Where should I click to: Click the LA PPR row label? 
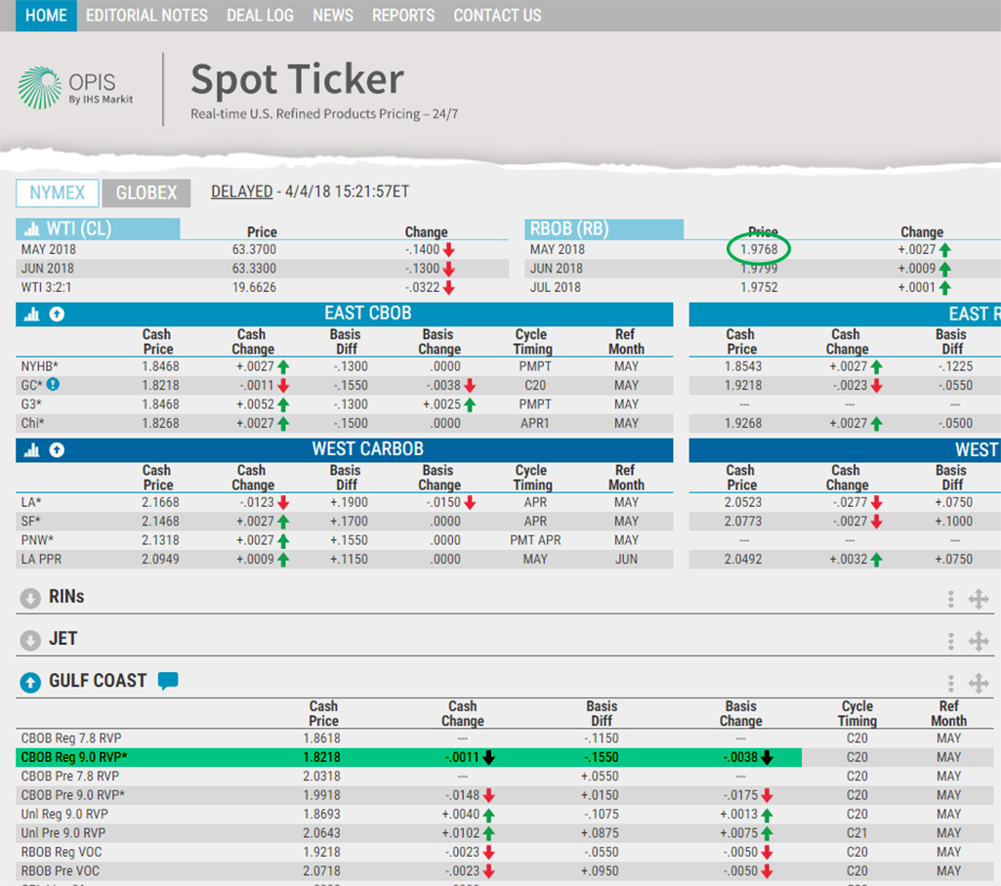click(41, 559)
